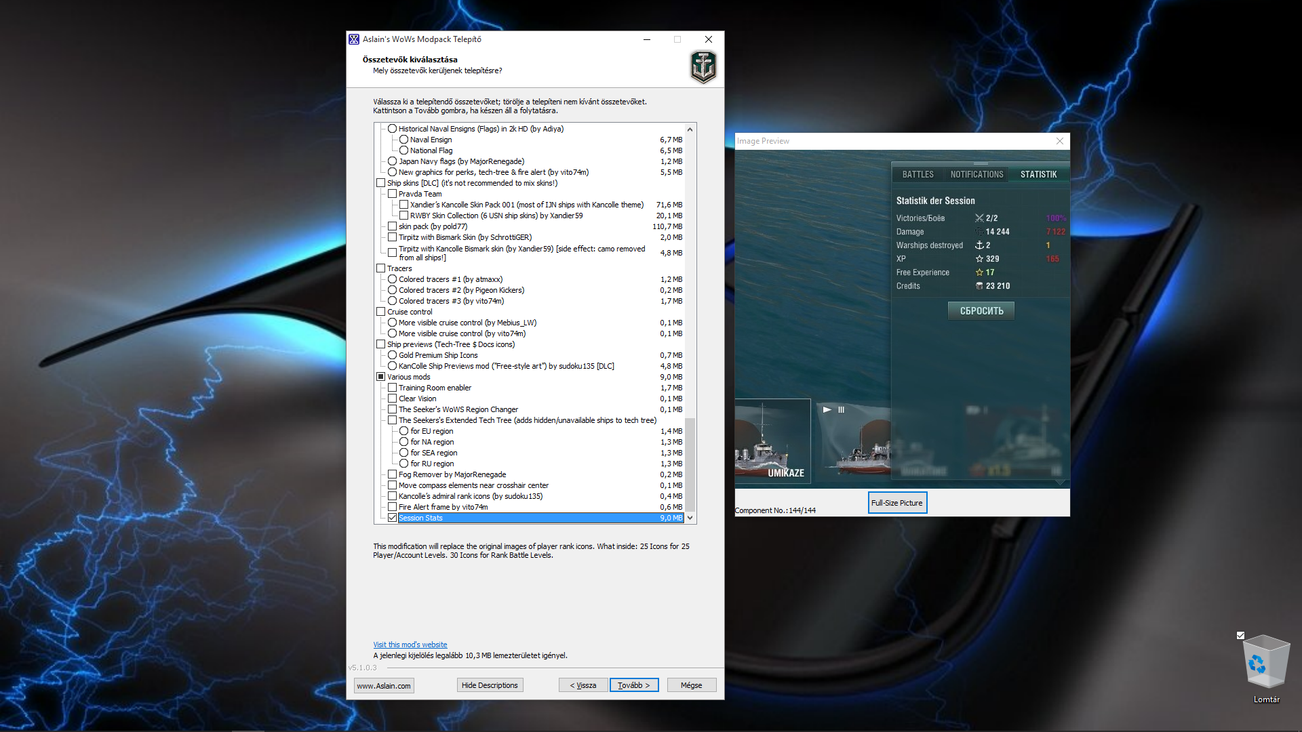Image resolution: width=1302 pixels, height=732 pixels.
Task: Check Fire Alert frame by vito74m
Action: [x=392, y=507]
